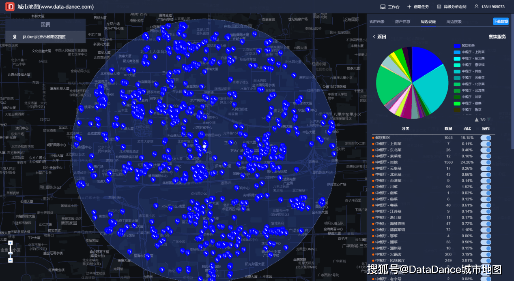Click the map zoom-out minus button

click(x=11, y=260)
